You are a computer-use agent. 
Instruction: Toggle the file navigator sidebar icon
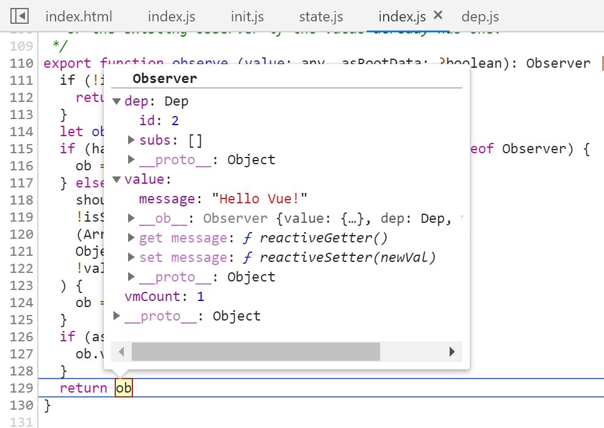[x=20, y=16]
